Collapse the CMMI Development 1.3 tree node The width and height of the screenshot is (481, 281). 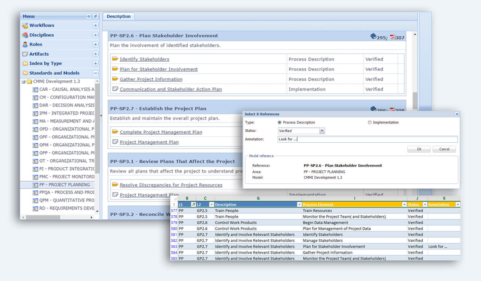(23, 82)
